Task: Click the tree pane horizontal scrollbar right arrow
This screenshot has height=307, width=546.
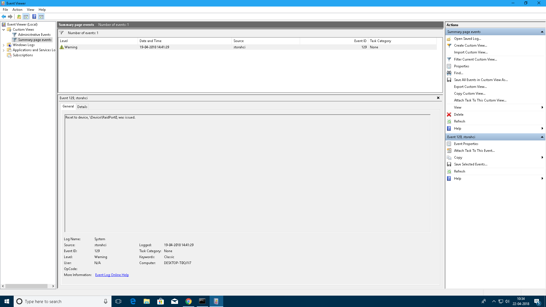Action: [x=53, y=286]
